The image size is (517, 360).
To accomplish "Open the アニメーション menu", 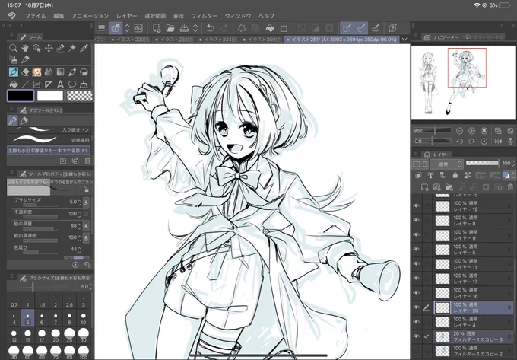I will (90, 16).
